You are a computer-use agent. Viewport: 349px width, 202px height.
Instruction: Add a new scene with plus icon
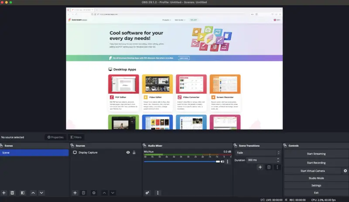[x=4, y=192]
